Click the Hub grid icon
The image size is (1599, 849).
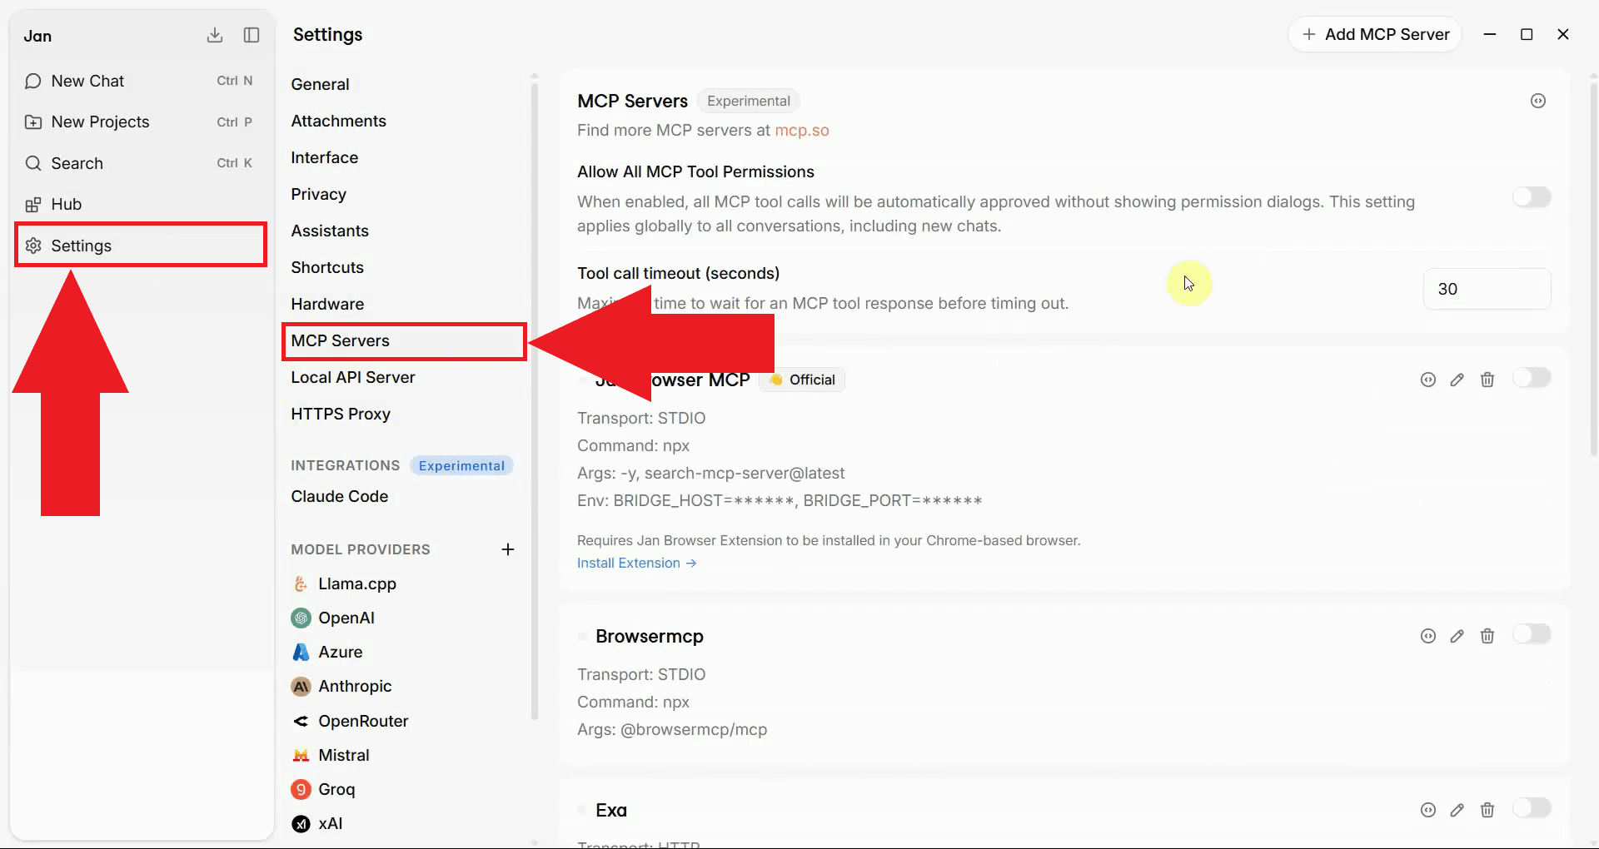33,205
